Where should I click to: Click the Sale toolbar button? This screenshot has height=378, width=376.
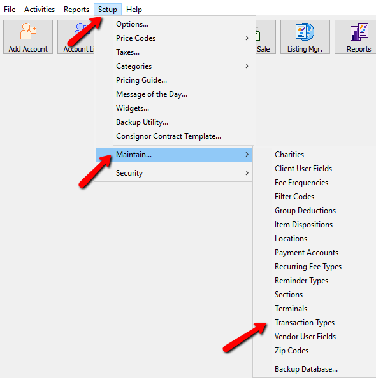tap(265, 37)
